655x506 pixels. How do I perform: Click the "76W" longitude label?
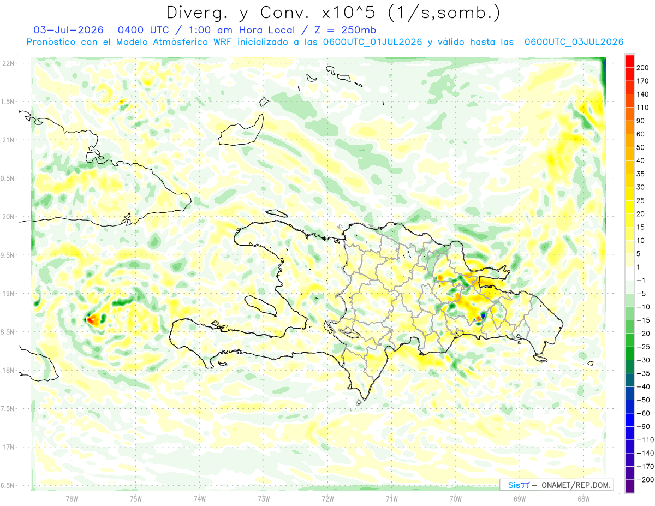[x=72, y=499]
